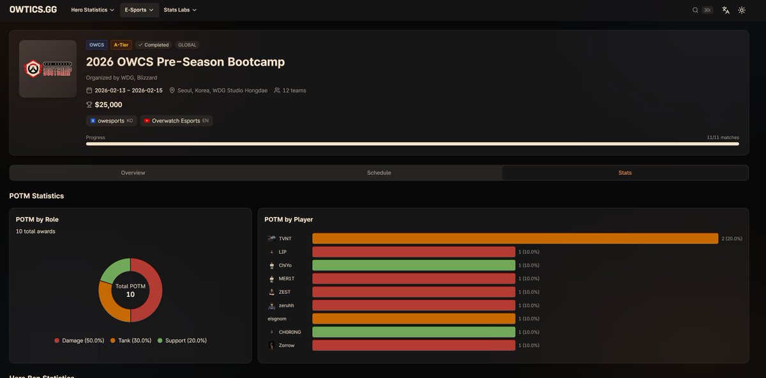
Task: Click zeruhh's player avatar icon
Action: (271, 305)
